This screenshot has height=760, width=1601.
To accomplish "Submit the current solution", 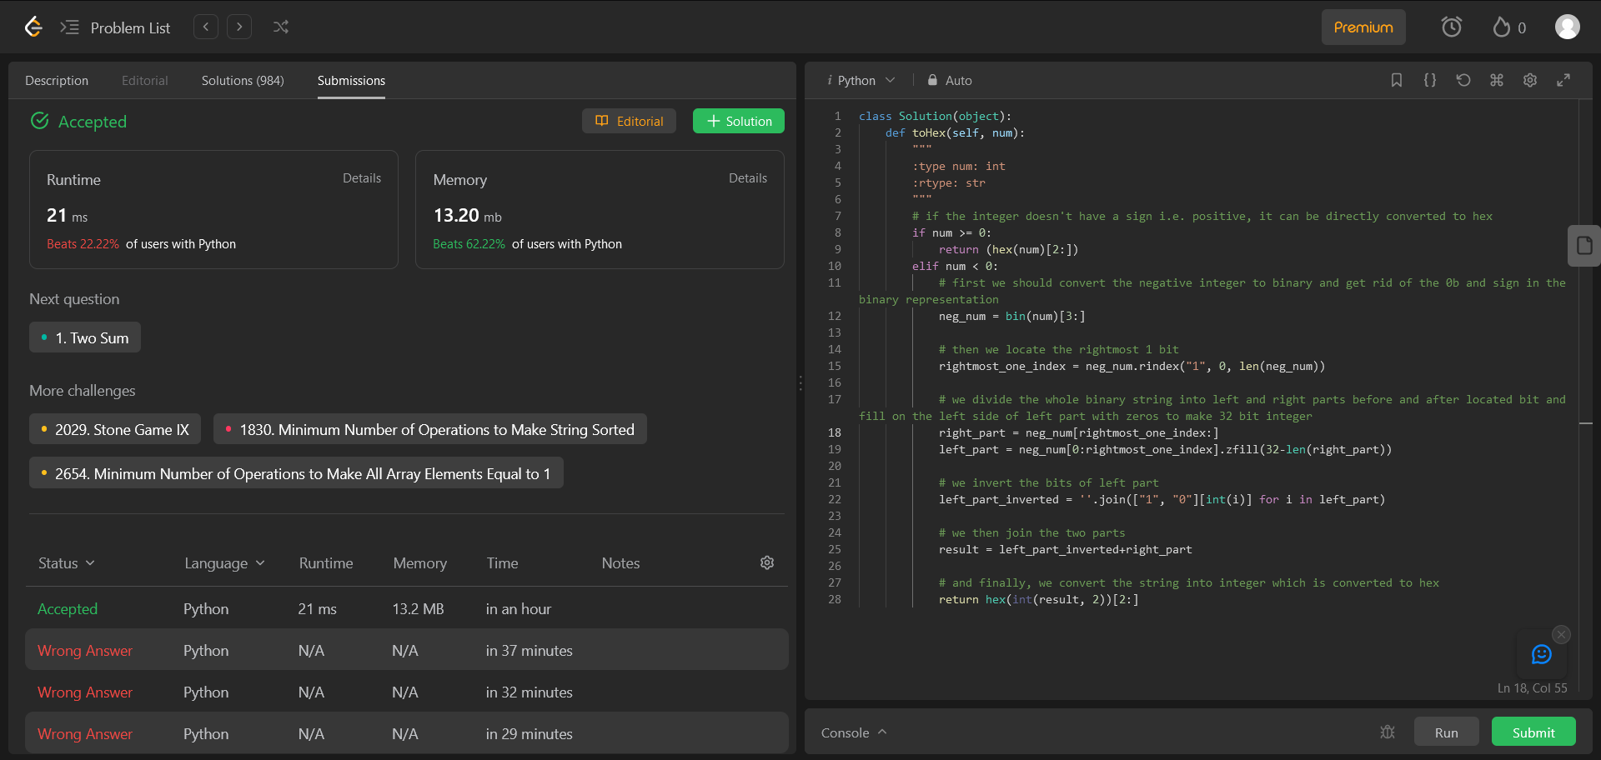I will 1533,731.
